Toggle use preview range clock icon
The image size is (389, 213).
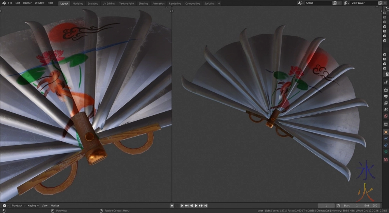tap(338, 206)
